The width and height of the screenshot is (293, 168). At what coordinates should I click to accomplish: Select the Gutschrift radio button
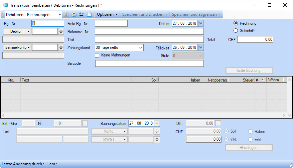236,31
